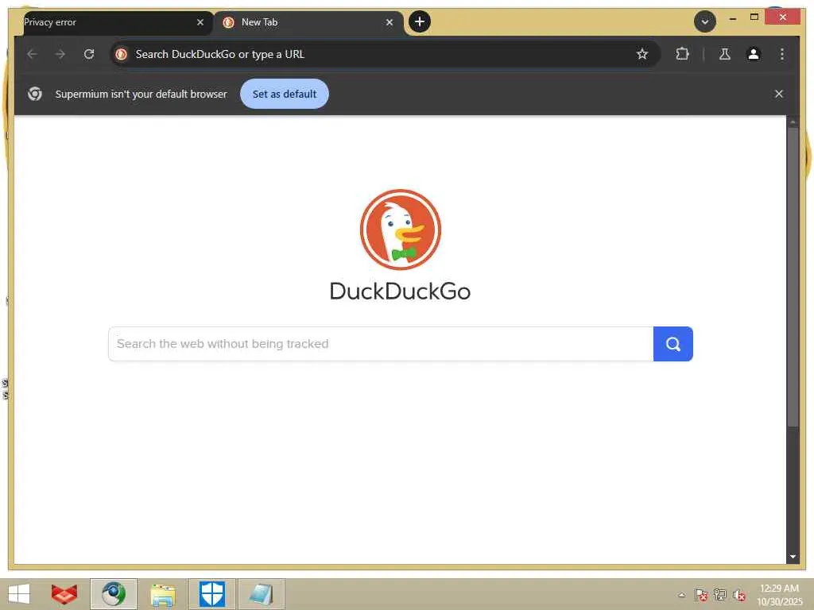Open the Windows Start button
The image size is (814, 610).
(x=19, y=594)
